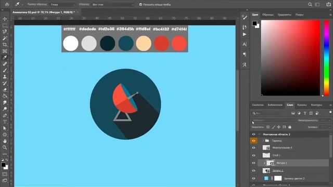Viewport: 333px width, 187px height.
Task: Switch to the 'Градиенты' tab
Action: tap(285, 15)
